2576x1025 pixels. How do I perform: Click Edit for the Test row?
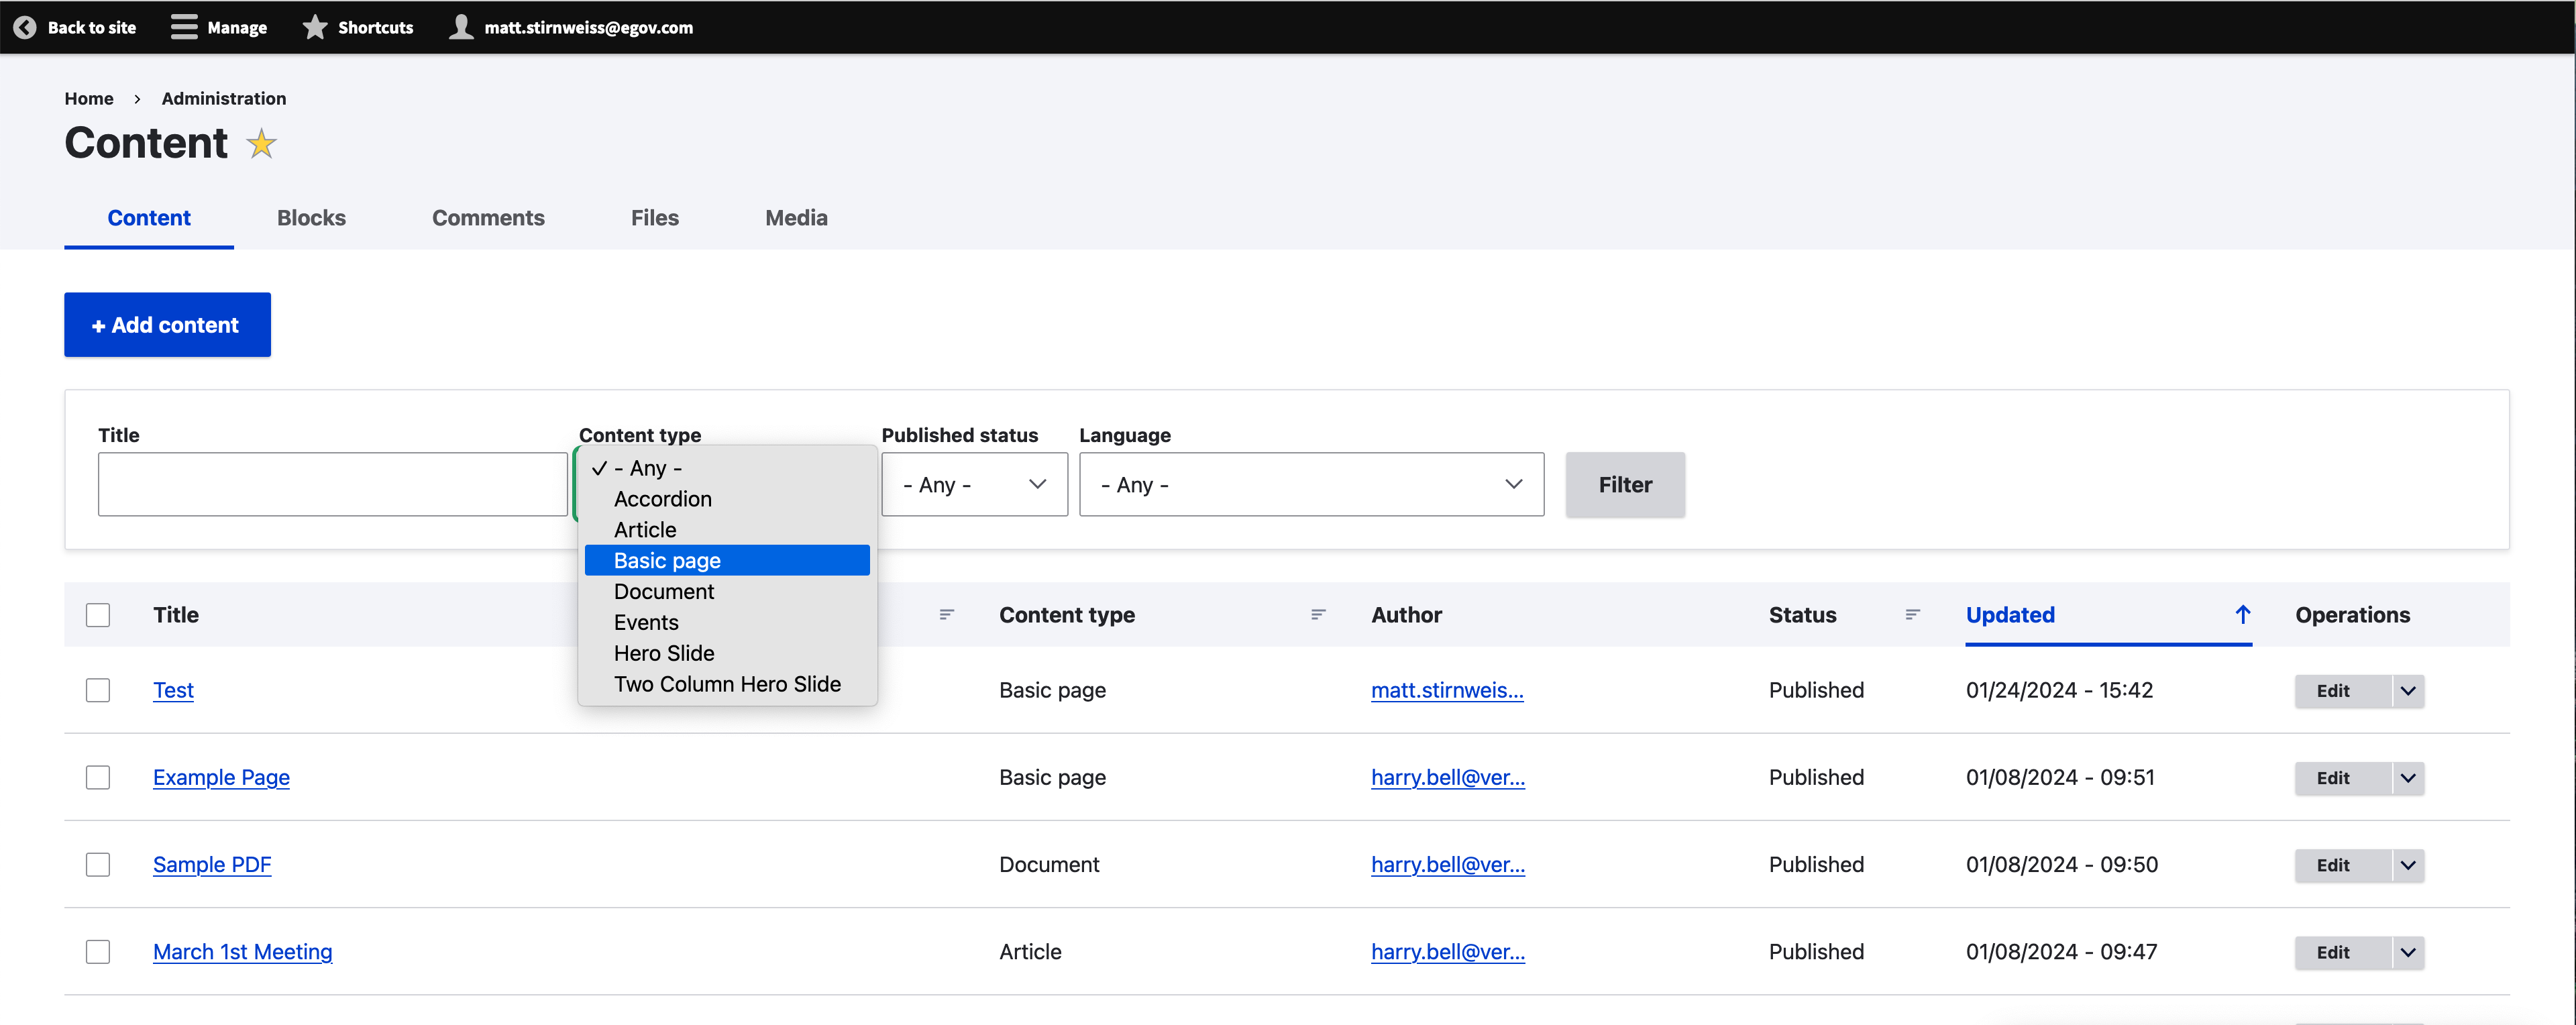(x=2342, y=690)
